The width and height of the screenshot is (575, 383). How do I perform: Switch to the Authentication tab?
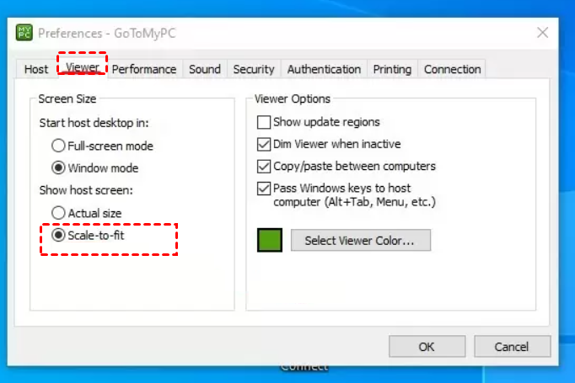(x=324, y=69)
